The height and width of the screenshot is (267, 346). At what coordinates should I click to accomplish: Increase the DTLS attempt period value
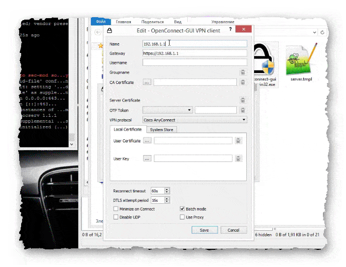(x=167, y=198)
